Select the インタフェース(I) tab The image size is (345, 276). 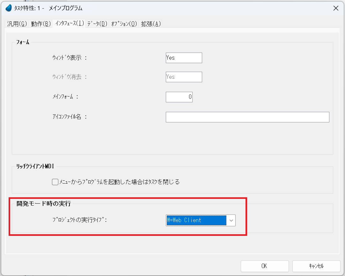coord(70,24)
